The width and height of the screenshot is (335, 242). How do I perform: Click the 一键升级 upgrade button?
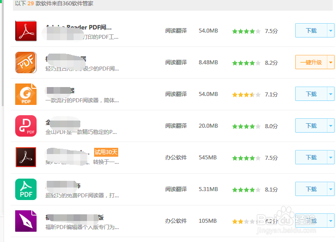pos(311,62)
